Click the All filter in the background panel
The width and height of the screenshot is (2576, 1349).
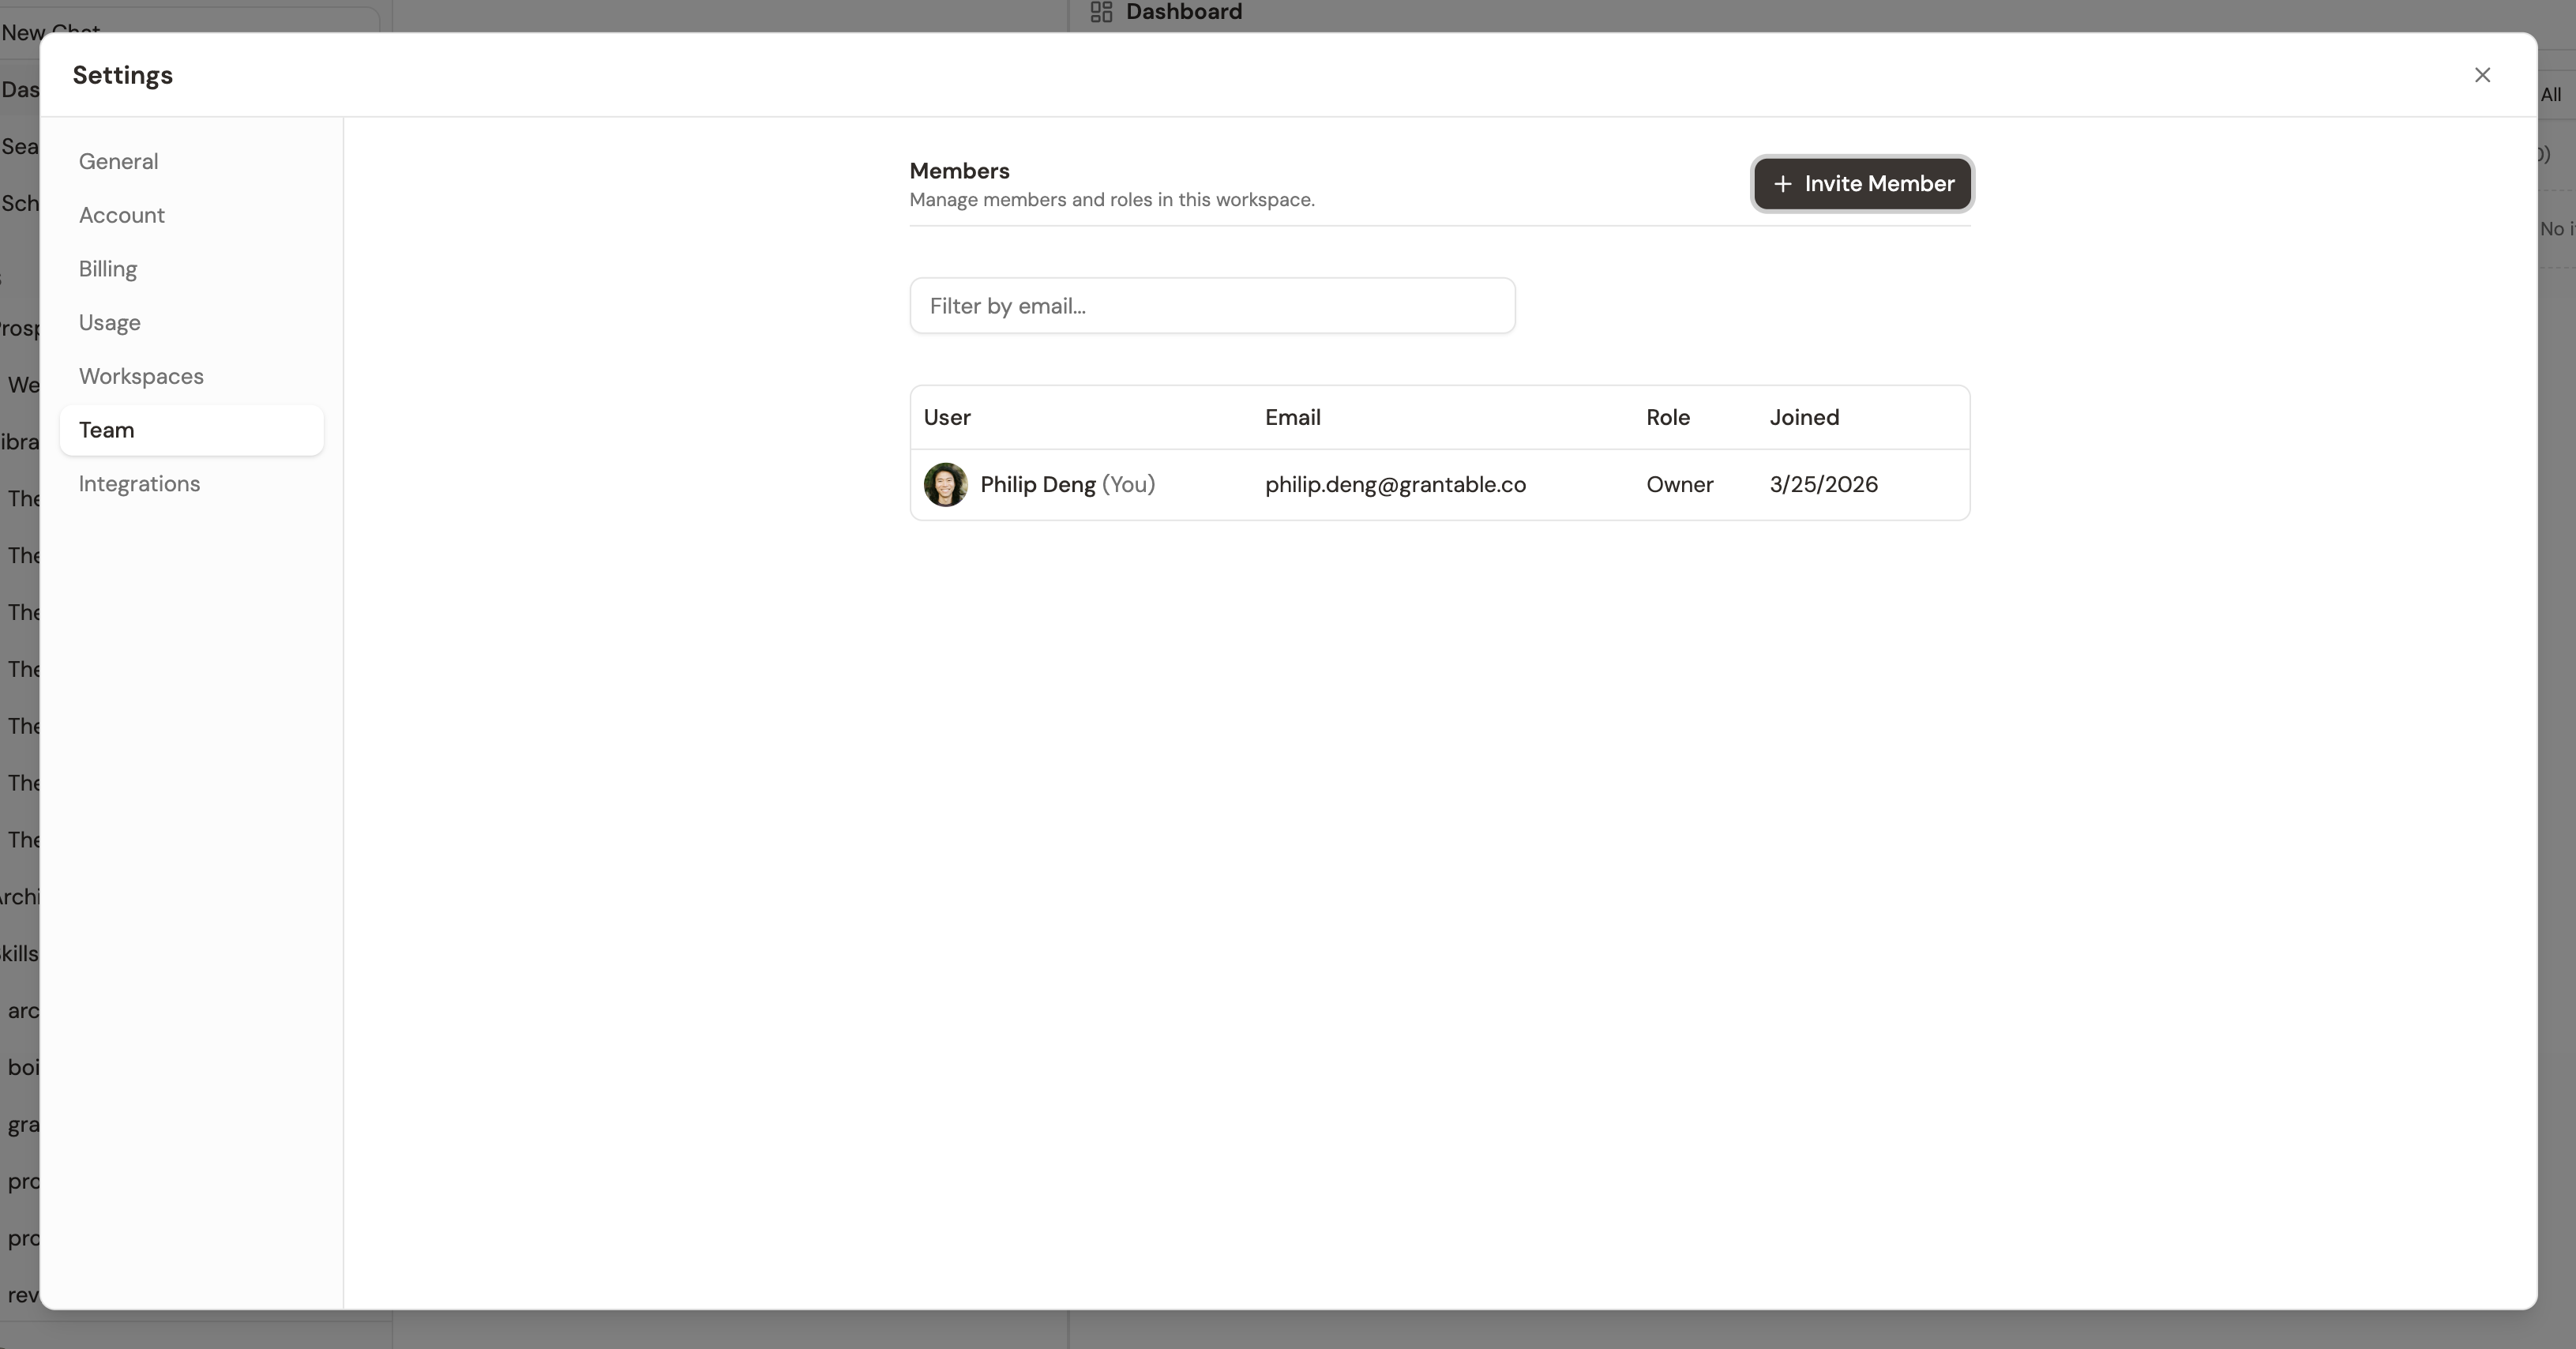pyautogui.click(x=2551, y=94)
